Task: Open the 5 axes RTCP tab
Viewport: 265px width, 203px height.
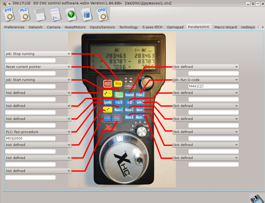Action: [x=153, y=27]
